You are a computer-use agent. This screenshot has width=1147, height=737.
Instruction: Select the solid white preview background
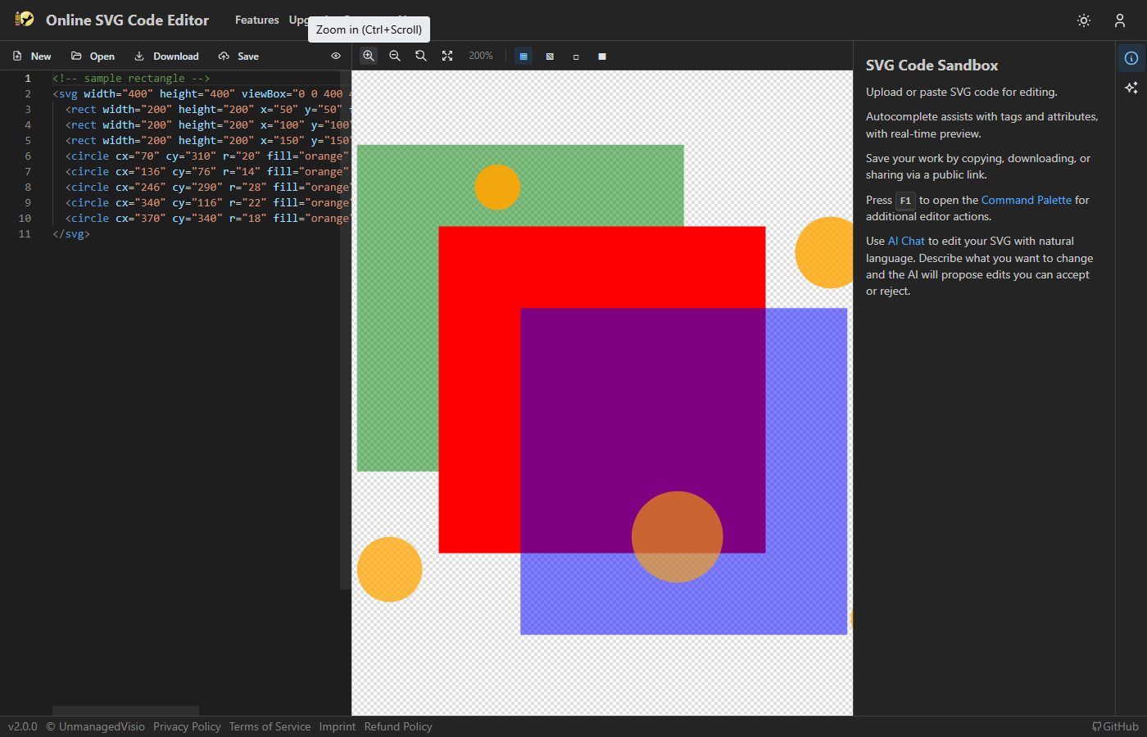602,57
